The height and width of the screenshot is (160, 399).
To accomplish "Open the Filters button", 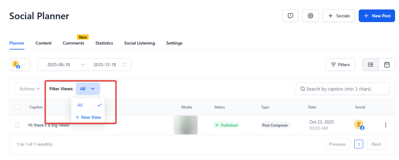I will (x=340, y=65).
